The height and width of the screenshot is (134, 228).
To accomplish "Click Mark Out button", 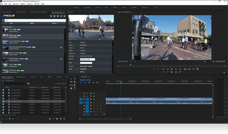I will click(158, 69).
